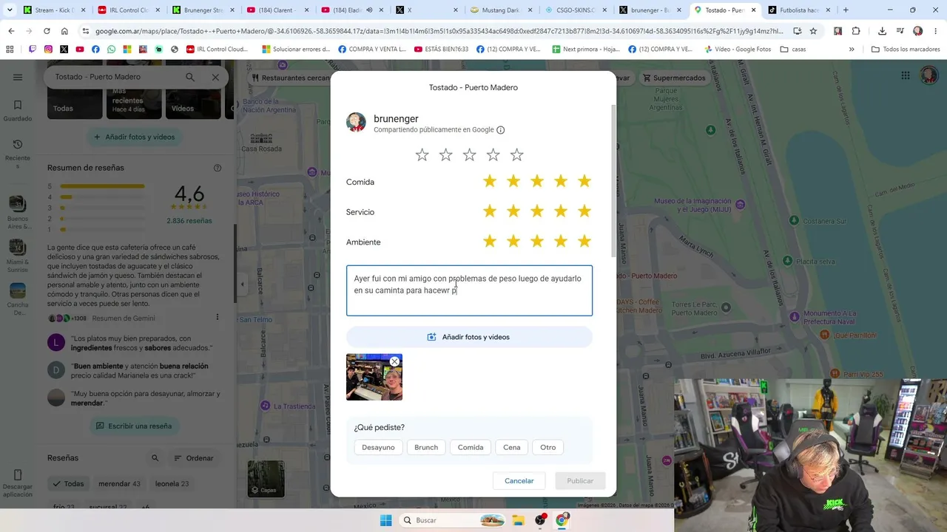Select the Brunch chip

tap(426, 447)
